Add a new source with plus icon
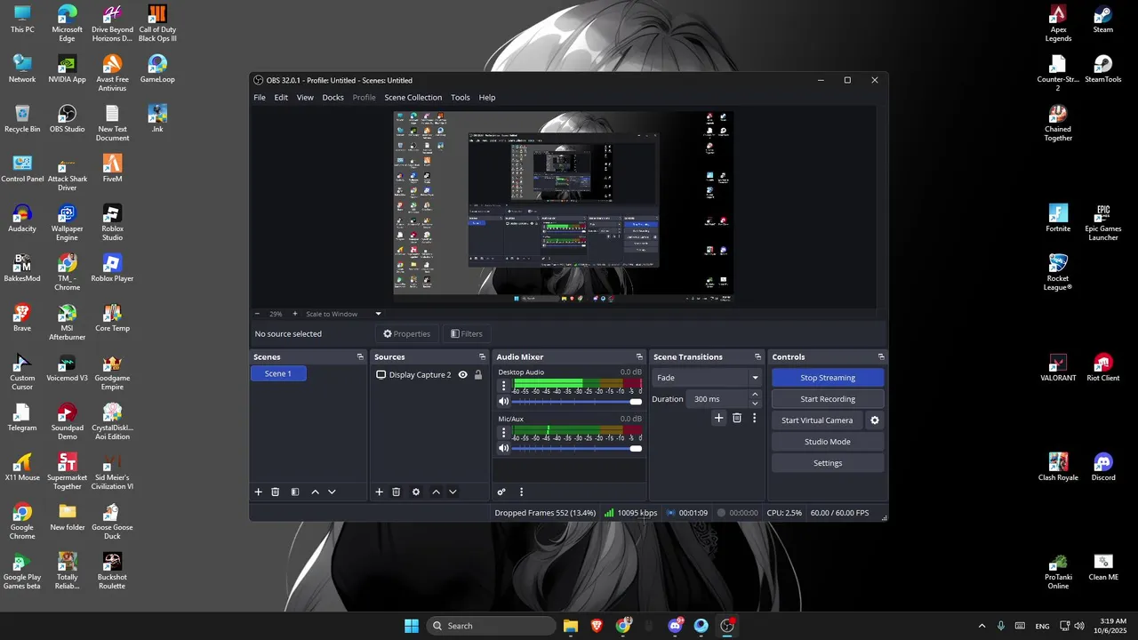1138x640 pixels. (x=379, y=492)
